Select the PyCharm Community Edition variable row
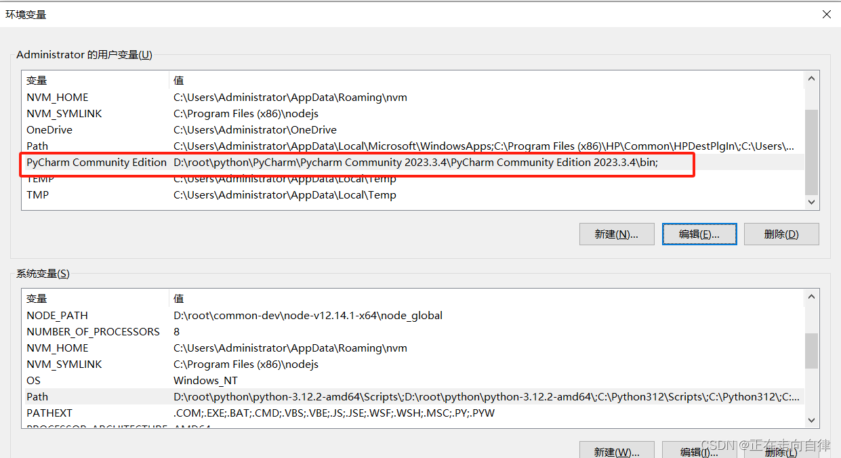 (x=96, y=163)
